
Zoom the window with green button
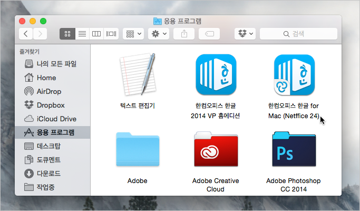coord(43,21)
